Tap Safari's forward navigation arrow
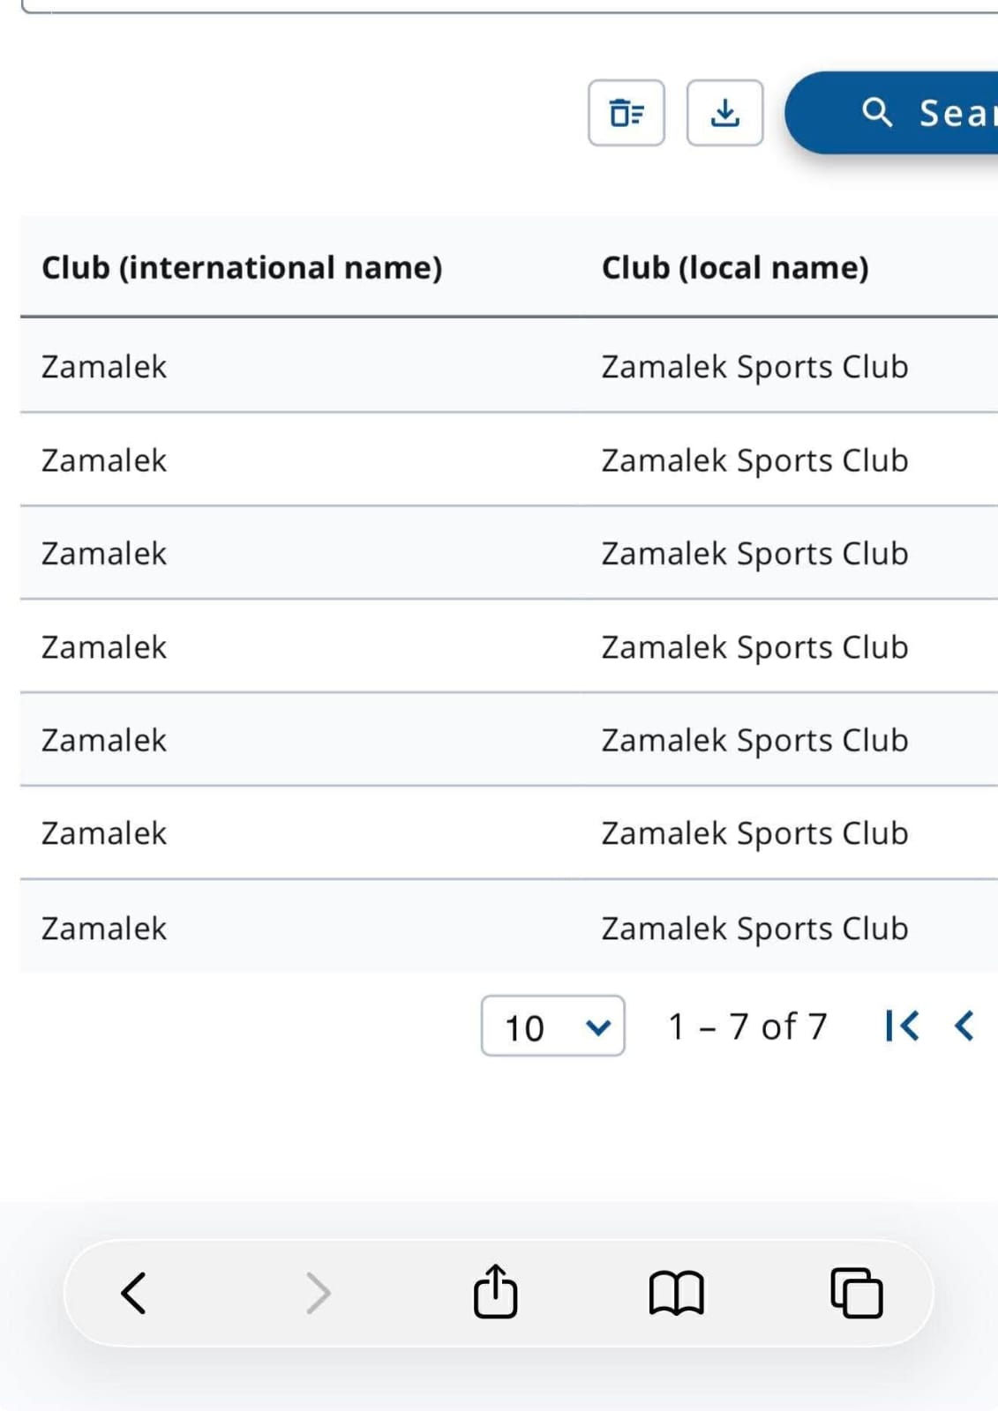 (x=318, y=1294)
